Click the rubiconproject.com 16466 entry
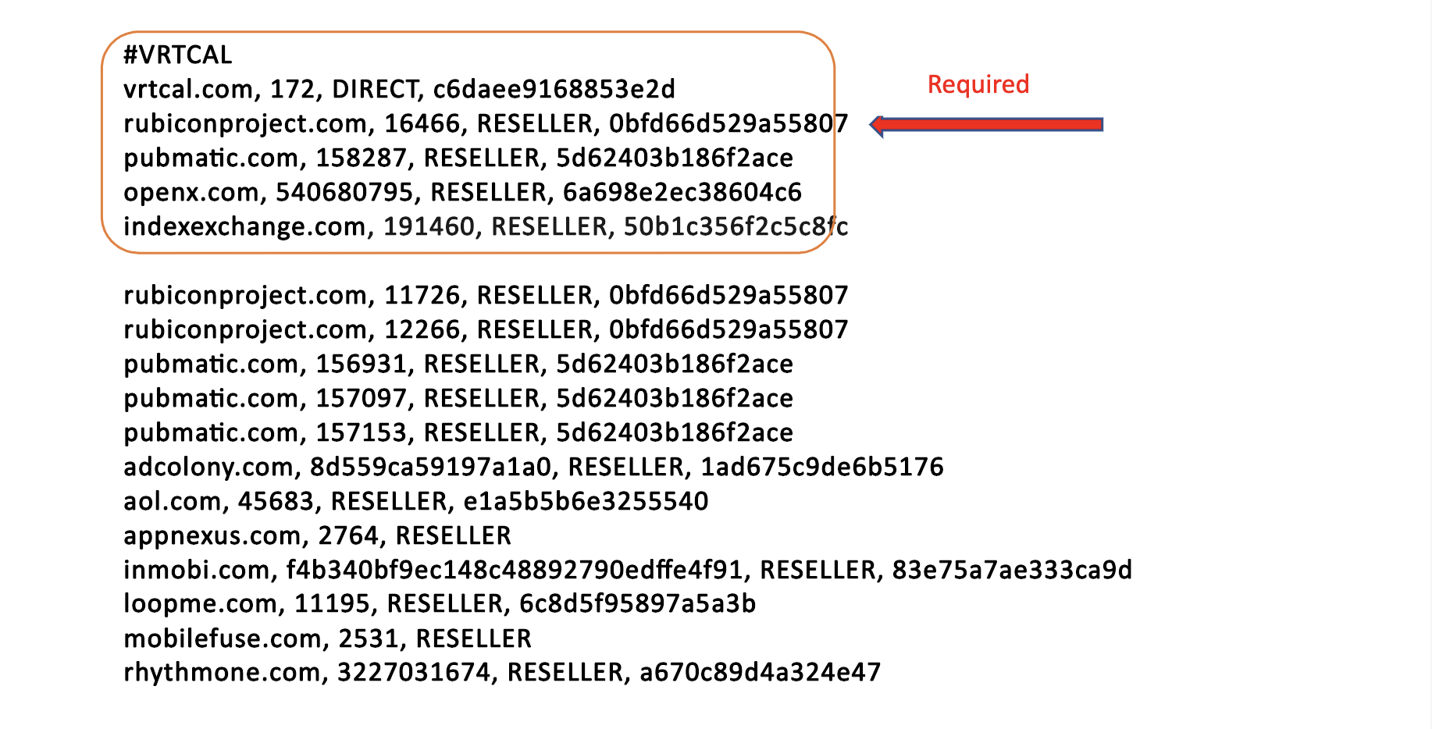Viewport: 1432px width, 729px height. coord(485,123)
